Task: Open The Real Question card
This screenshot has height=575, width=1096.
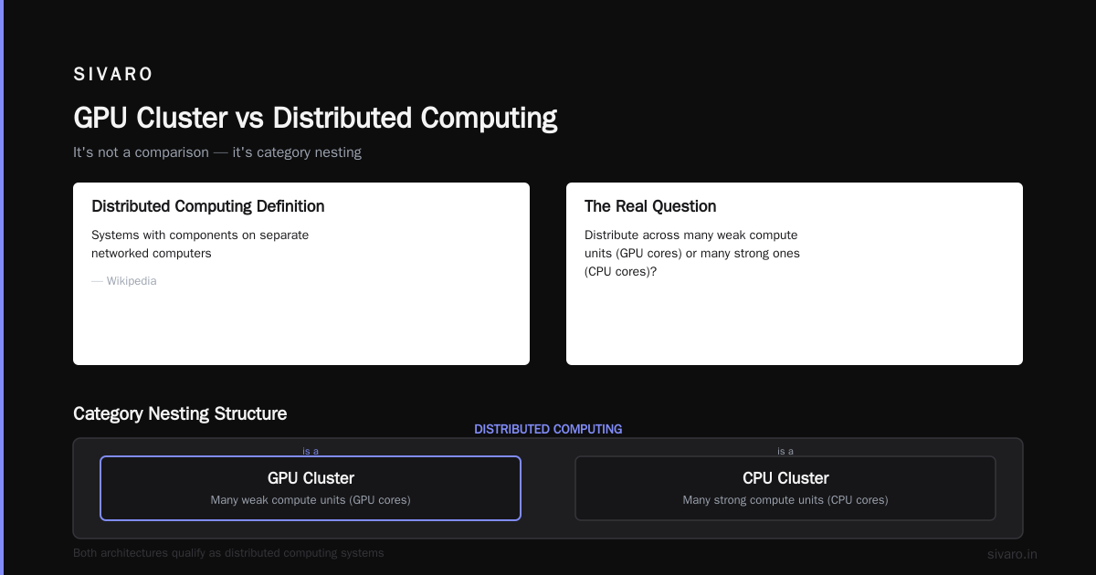Action: (x=795, y=274)
